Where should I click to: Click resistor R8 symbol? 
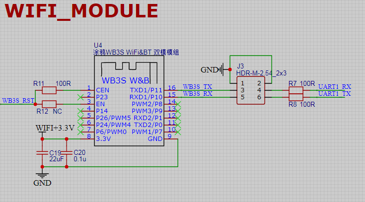click(296, 97)
